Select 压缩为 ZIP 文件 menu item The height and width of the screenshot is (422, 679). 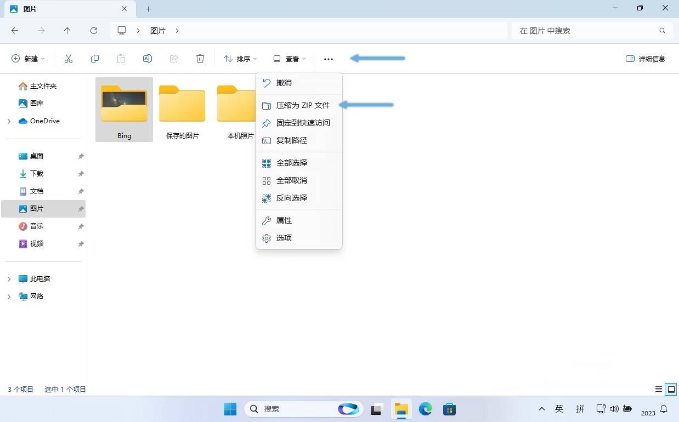pyautogui.click(x=303, y=105)
